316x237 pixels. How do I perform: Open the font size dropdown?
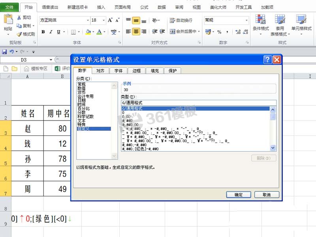tap(103, 20)
